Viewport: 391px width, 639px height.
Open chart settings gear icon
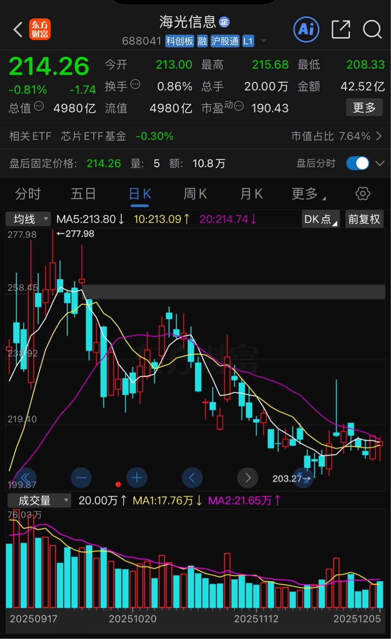coord(363,194)
